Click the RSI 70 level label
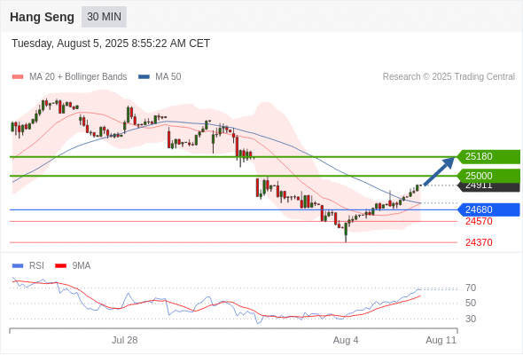Screen dimensions: 523x355 pos(471,288)
